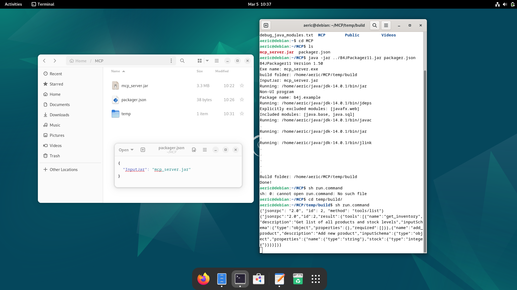Click the search icon in the Files window

(182, 61)
